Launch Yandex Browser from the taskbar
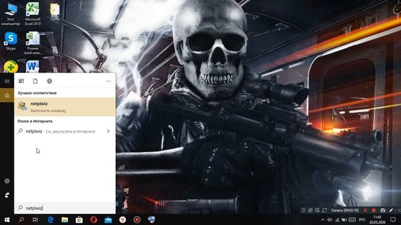The width and height of the screenshot is (401, 225). (123, 219)
